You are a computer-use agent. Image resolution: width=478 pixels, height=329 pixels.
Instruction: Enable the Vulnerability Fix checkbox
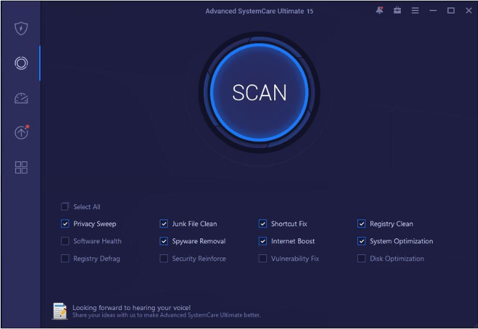click(x=263, y=259)
